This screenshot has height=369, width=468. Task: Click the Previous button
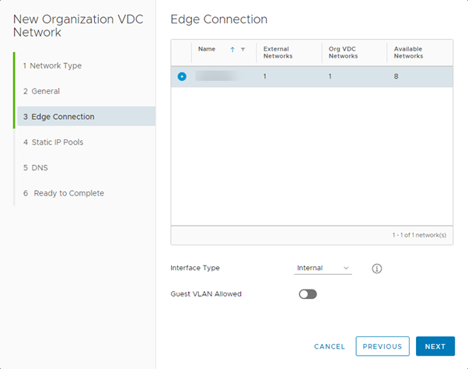(382, 346)
